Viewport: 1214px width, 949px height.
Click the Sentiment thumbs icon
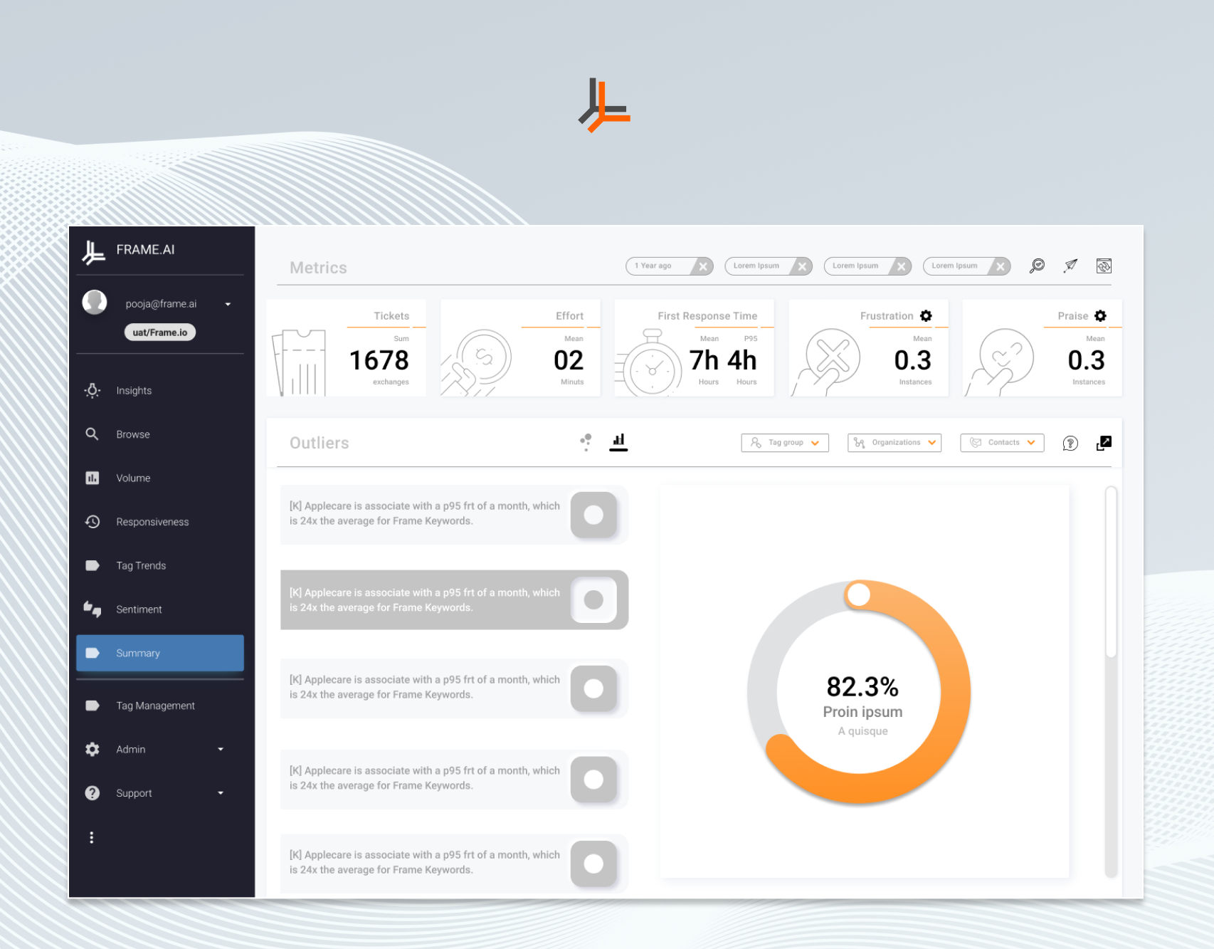(93, 609)
